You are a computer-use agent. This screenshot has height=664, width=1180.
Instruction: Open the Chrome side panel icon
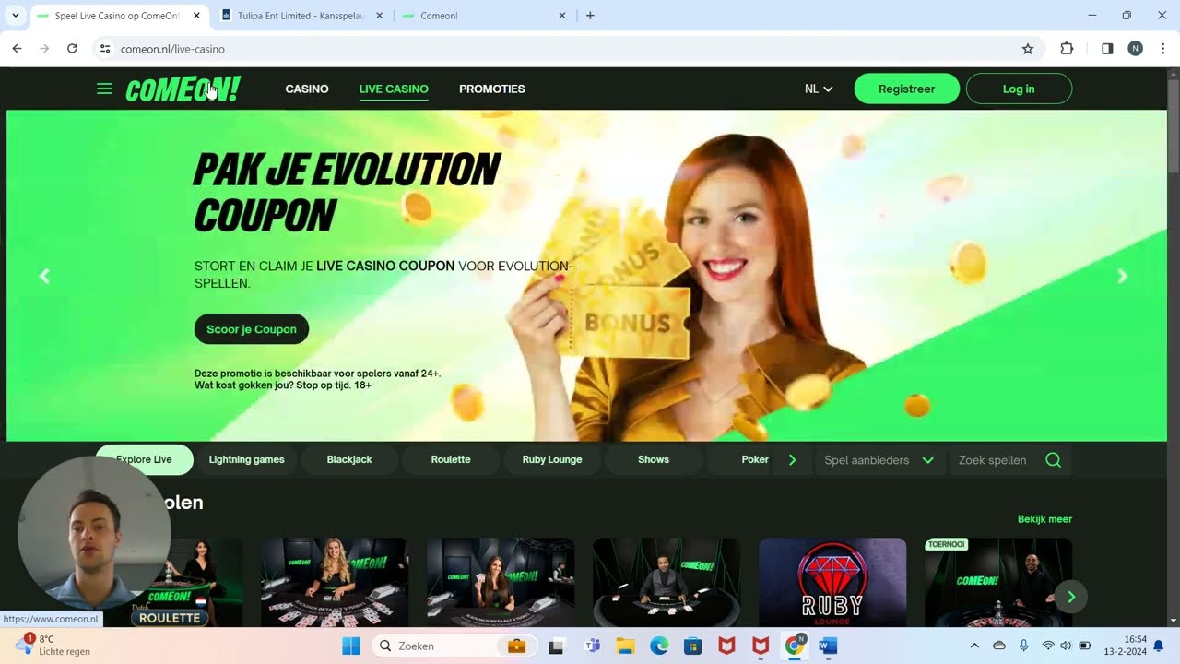pyautogui.click(x=1107, y=49)
